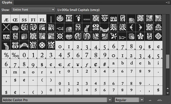Choose the superscript b glyph
This screenshot has height=104, width=171.
[x=122, y=63]
